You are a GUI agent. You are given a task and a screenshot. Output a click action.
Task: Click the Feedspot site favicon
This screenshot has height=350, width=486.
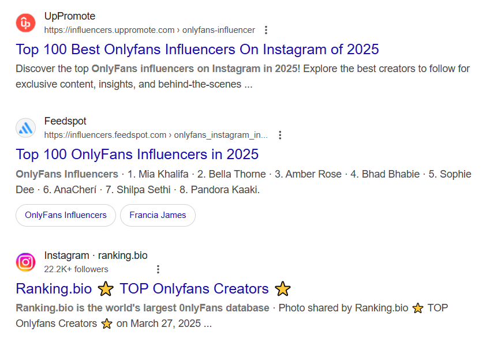25,128
